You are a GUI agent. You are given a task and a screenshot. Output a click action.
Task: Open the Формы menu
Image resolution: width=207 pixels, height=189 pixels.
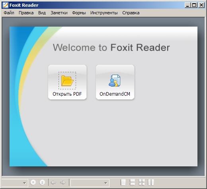(79, 13)
